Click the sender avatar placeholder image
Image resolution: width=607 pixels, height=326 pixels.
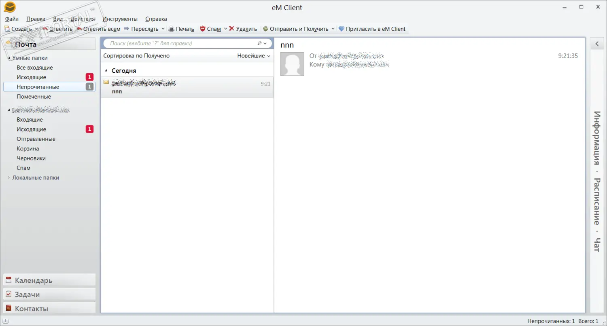tap(292, 64)
